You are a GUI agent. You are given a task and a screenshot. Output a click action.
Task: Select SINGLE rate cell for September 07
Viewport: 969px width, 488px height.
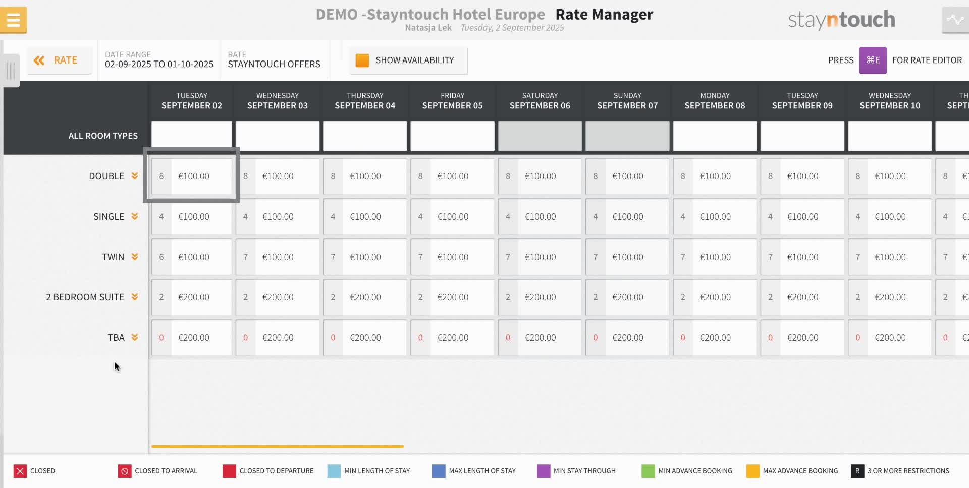627,216
